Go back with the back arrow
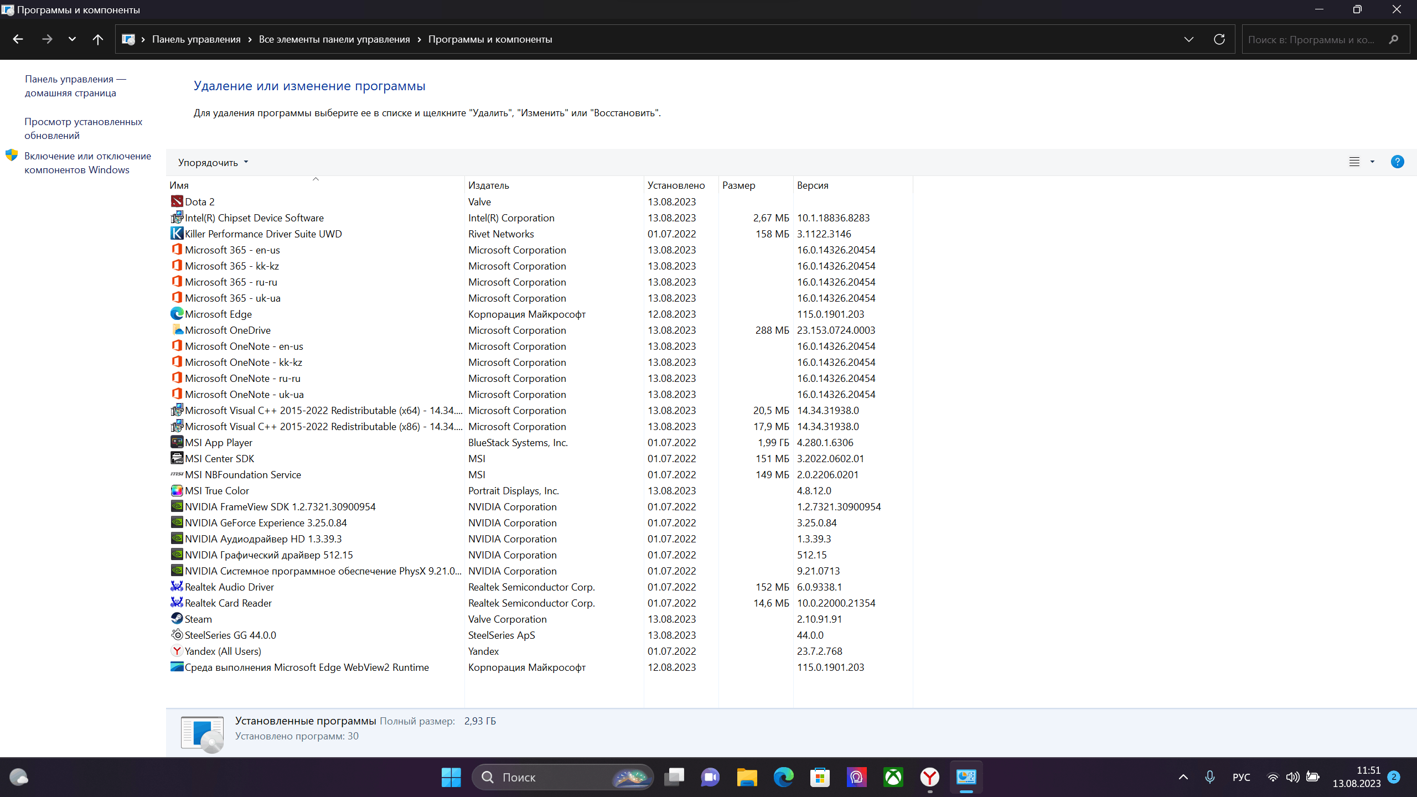 [x=18, y=39]
